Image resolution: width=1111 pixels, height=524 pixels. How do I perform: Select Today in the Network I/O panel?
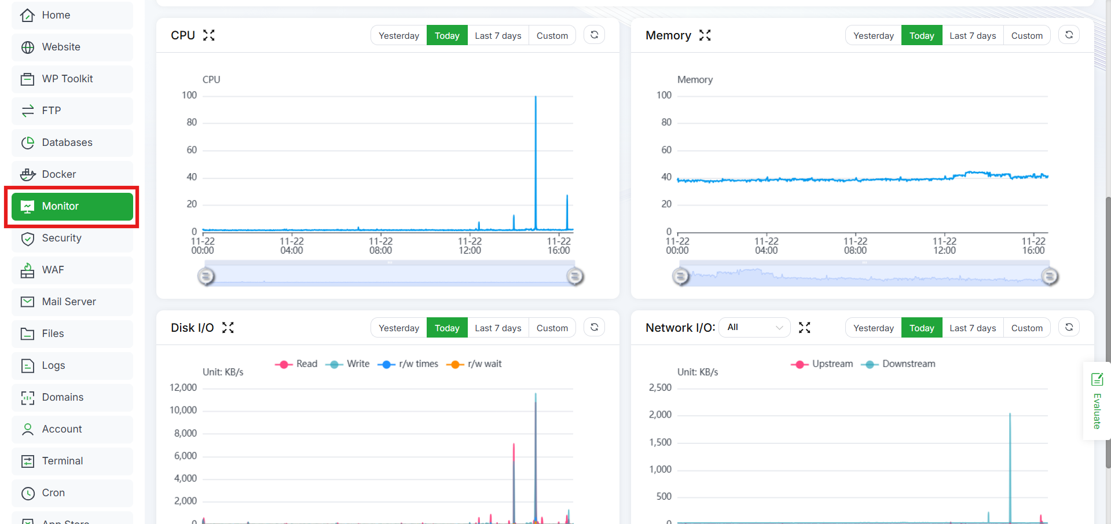point(922,328)
